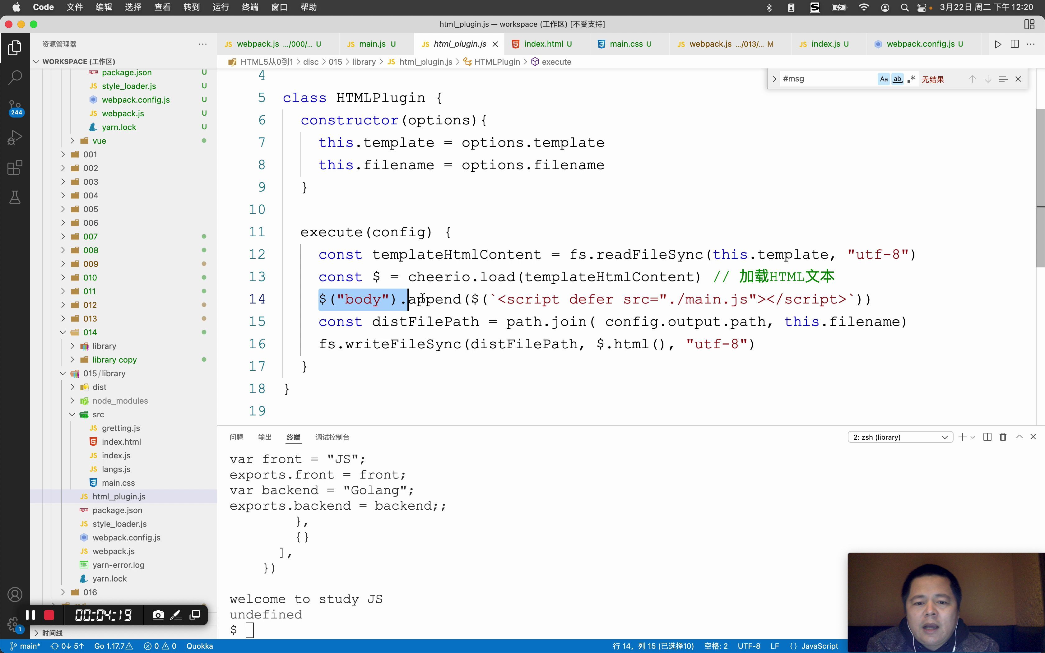The width and height of the screenshot is (1045, 653).
Task: Open the zsh (library) terminal selector dropdown
Action: click(900, 437)
